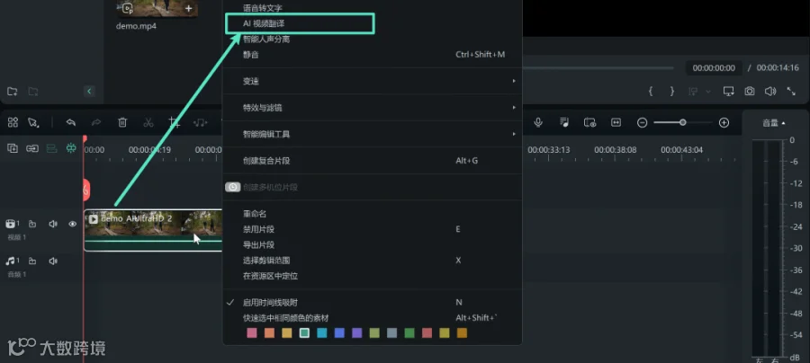This screenshot has height=363, width=810.
Task: Open the timeline layout grid icon
Action: pos(13,122)
